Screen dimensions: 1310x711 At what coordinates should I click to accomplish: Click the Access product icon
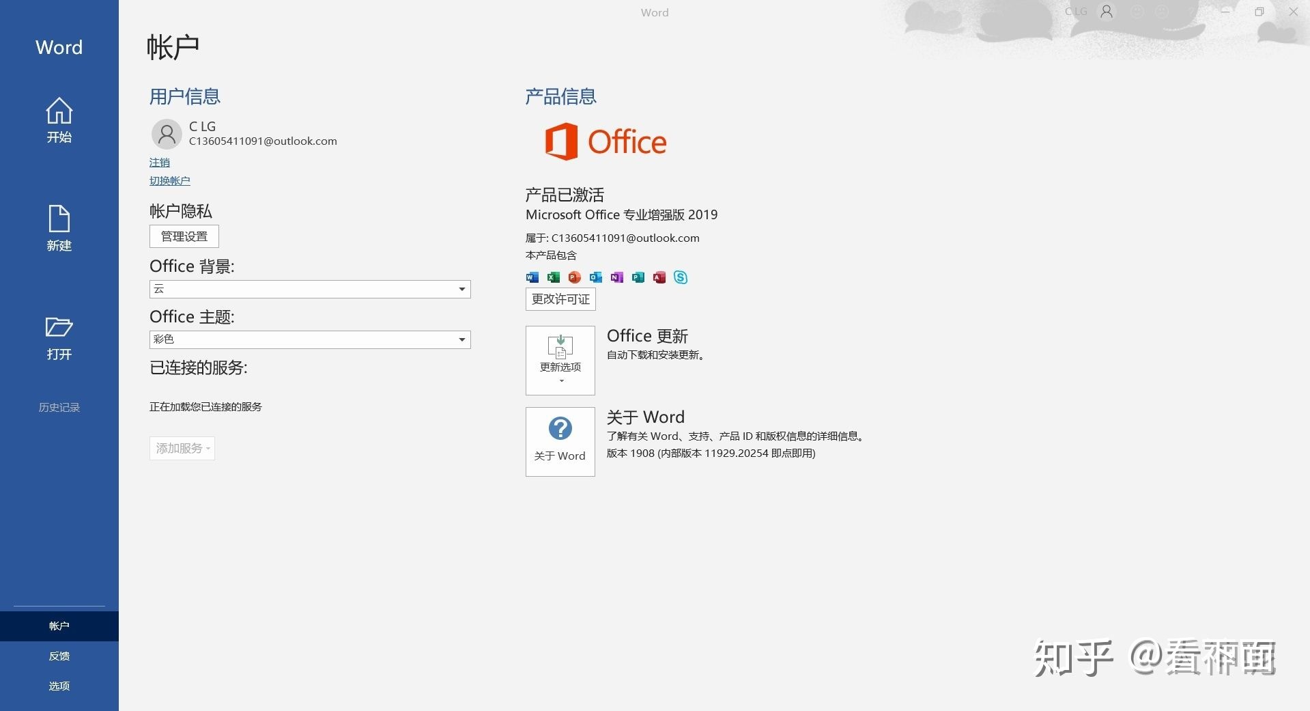[659, 277]
